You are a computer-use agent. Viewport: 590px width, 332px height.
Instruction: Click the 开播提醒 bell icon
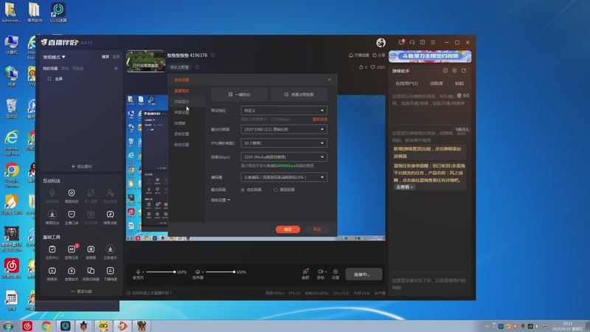tap(351, 55)
